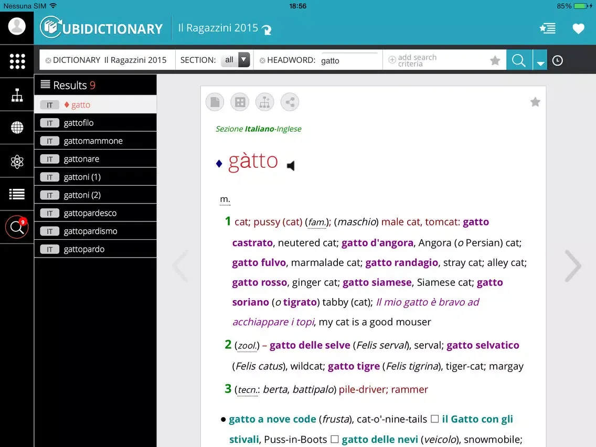
Task: Click the entry structure tree icon
Action: point(264,102)
